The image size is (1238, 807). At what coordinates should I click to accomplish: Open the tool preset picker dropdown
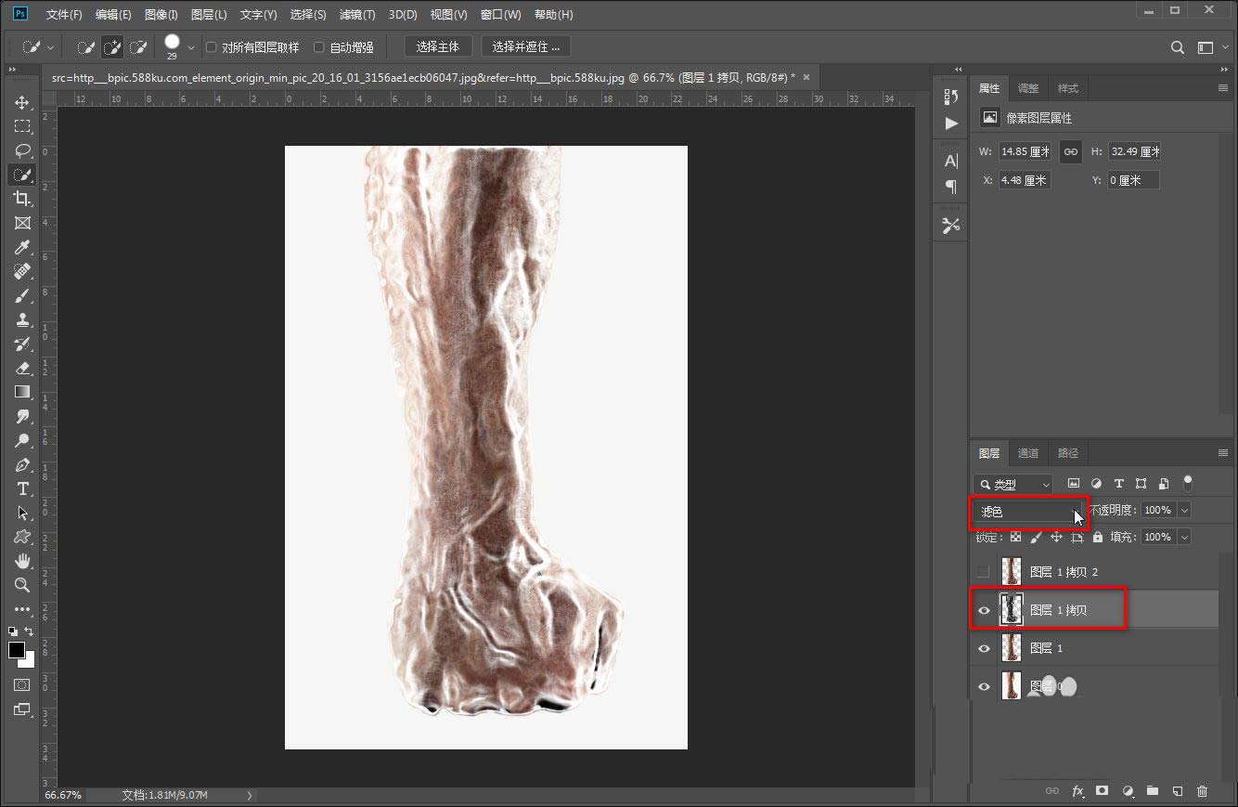[x=50, y=46]
